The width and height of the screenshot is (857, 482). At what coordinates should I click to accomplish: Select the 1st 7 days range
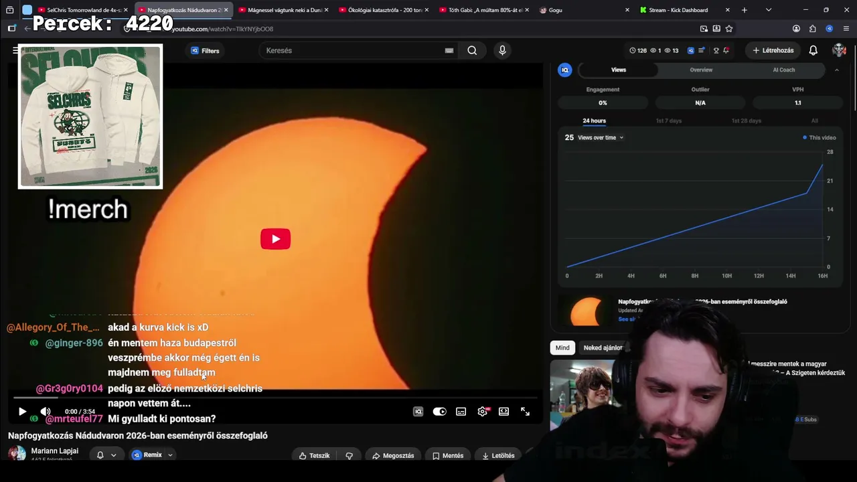pyautogui.click(x=668, y=121)
